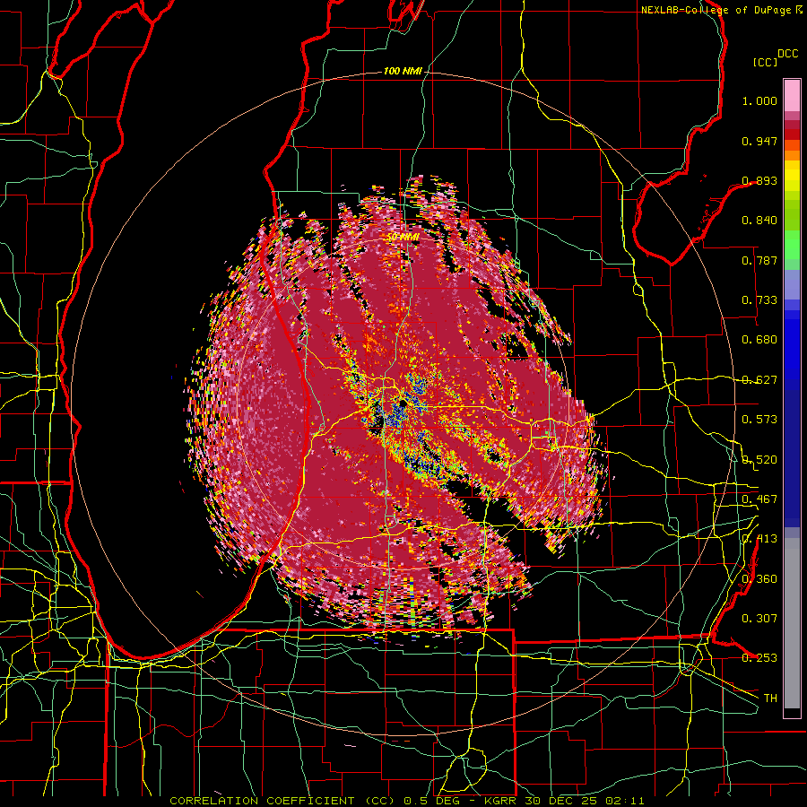This screenshot has height=807, width=807.
Task: Click the 0.360 scale value
Action: click(759, 579)
